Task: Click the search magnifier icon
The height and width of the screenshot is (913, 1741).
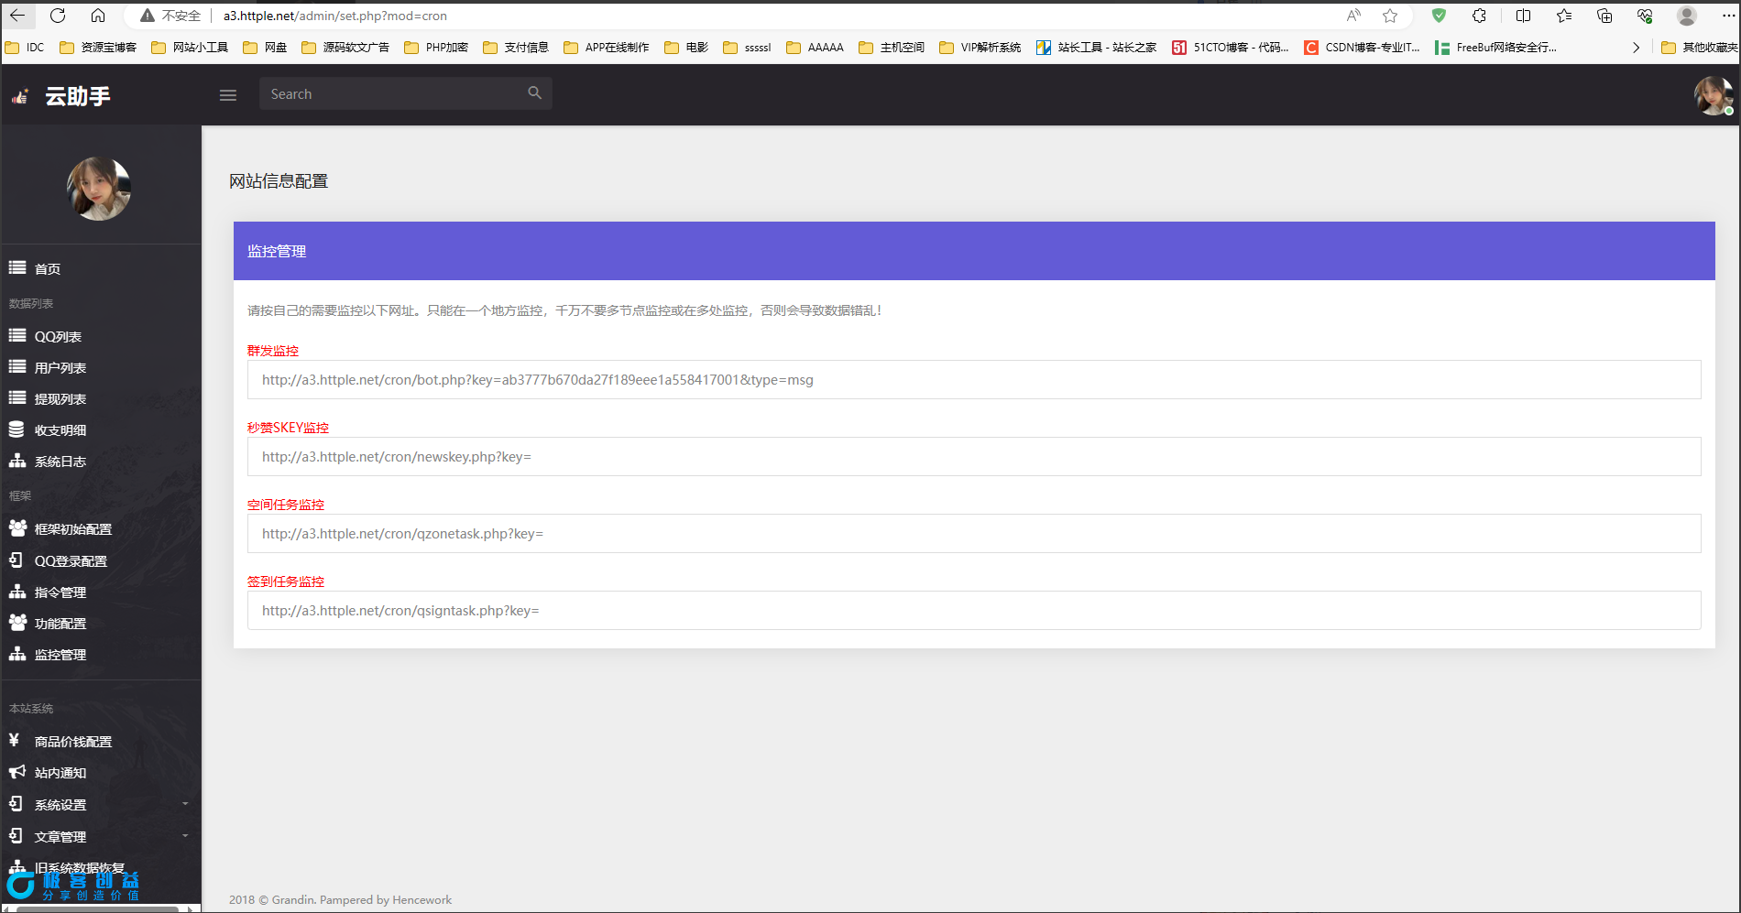Action: tap(534, 93)
